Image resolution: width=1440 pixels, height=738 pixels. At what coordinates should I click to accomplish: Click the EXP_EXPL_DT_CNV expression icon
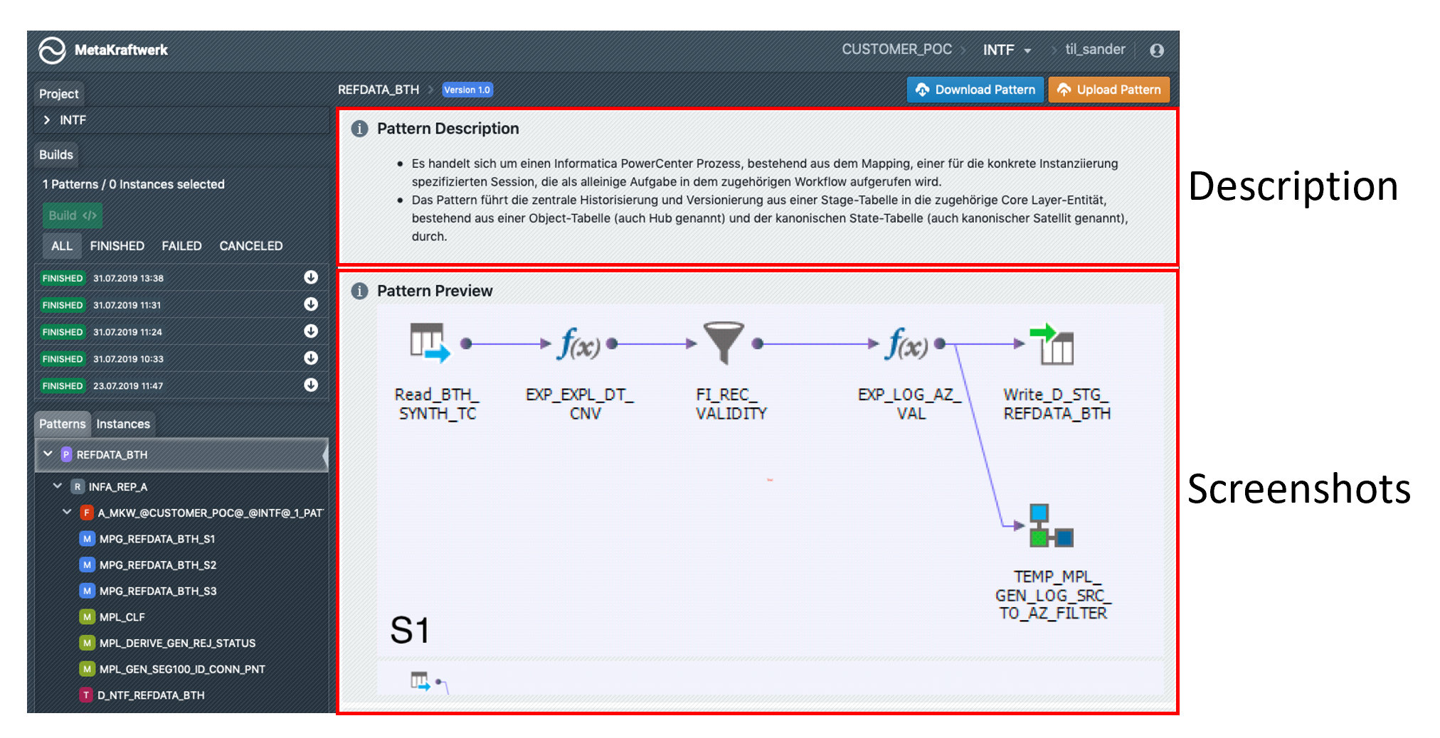click(x=579, y=344)
